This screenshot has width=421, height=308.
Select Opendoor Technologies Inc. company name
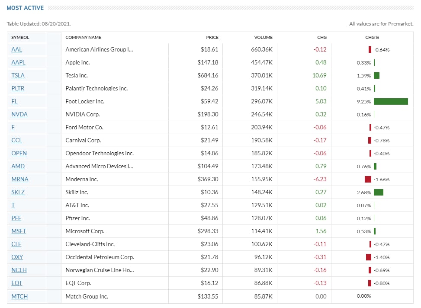point(100,153)
